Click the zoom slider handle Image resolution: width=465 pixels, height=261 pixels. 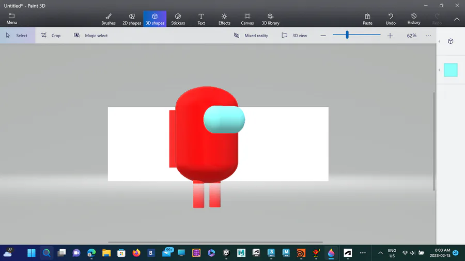click(347, 35)
